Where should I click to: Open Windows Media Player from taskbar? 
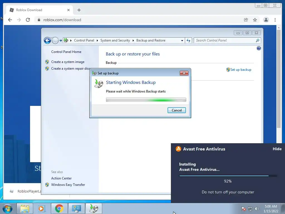click(42, 208)
